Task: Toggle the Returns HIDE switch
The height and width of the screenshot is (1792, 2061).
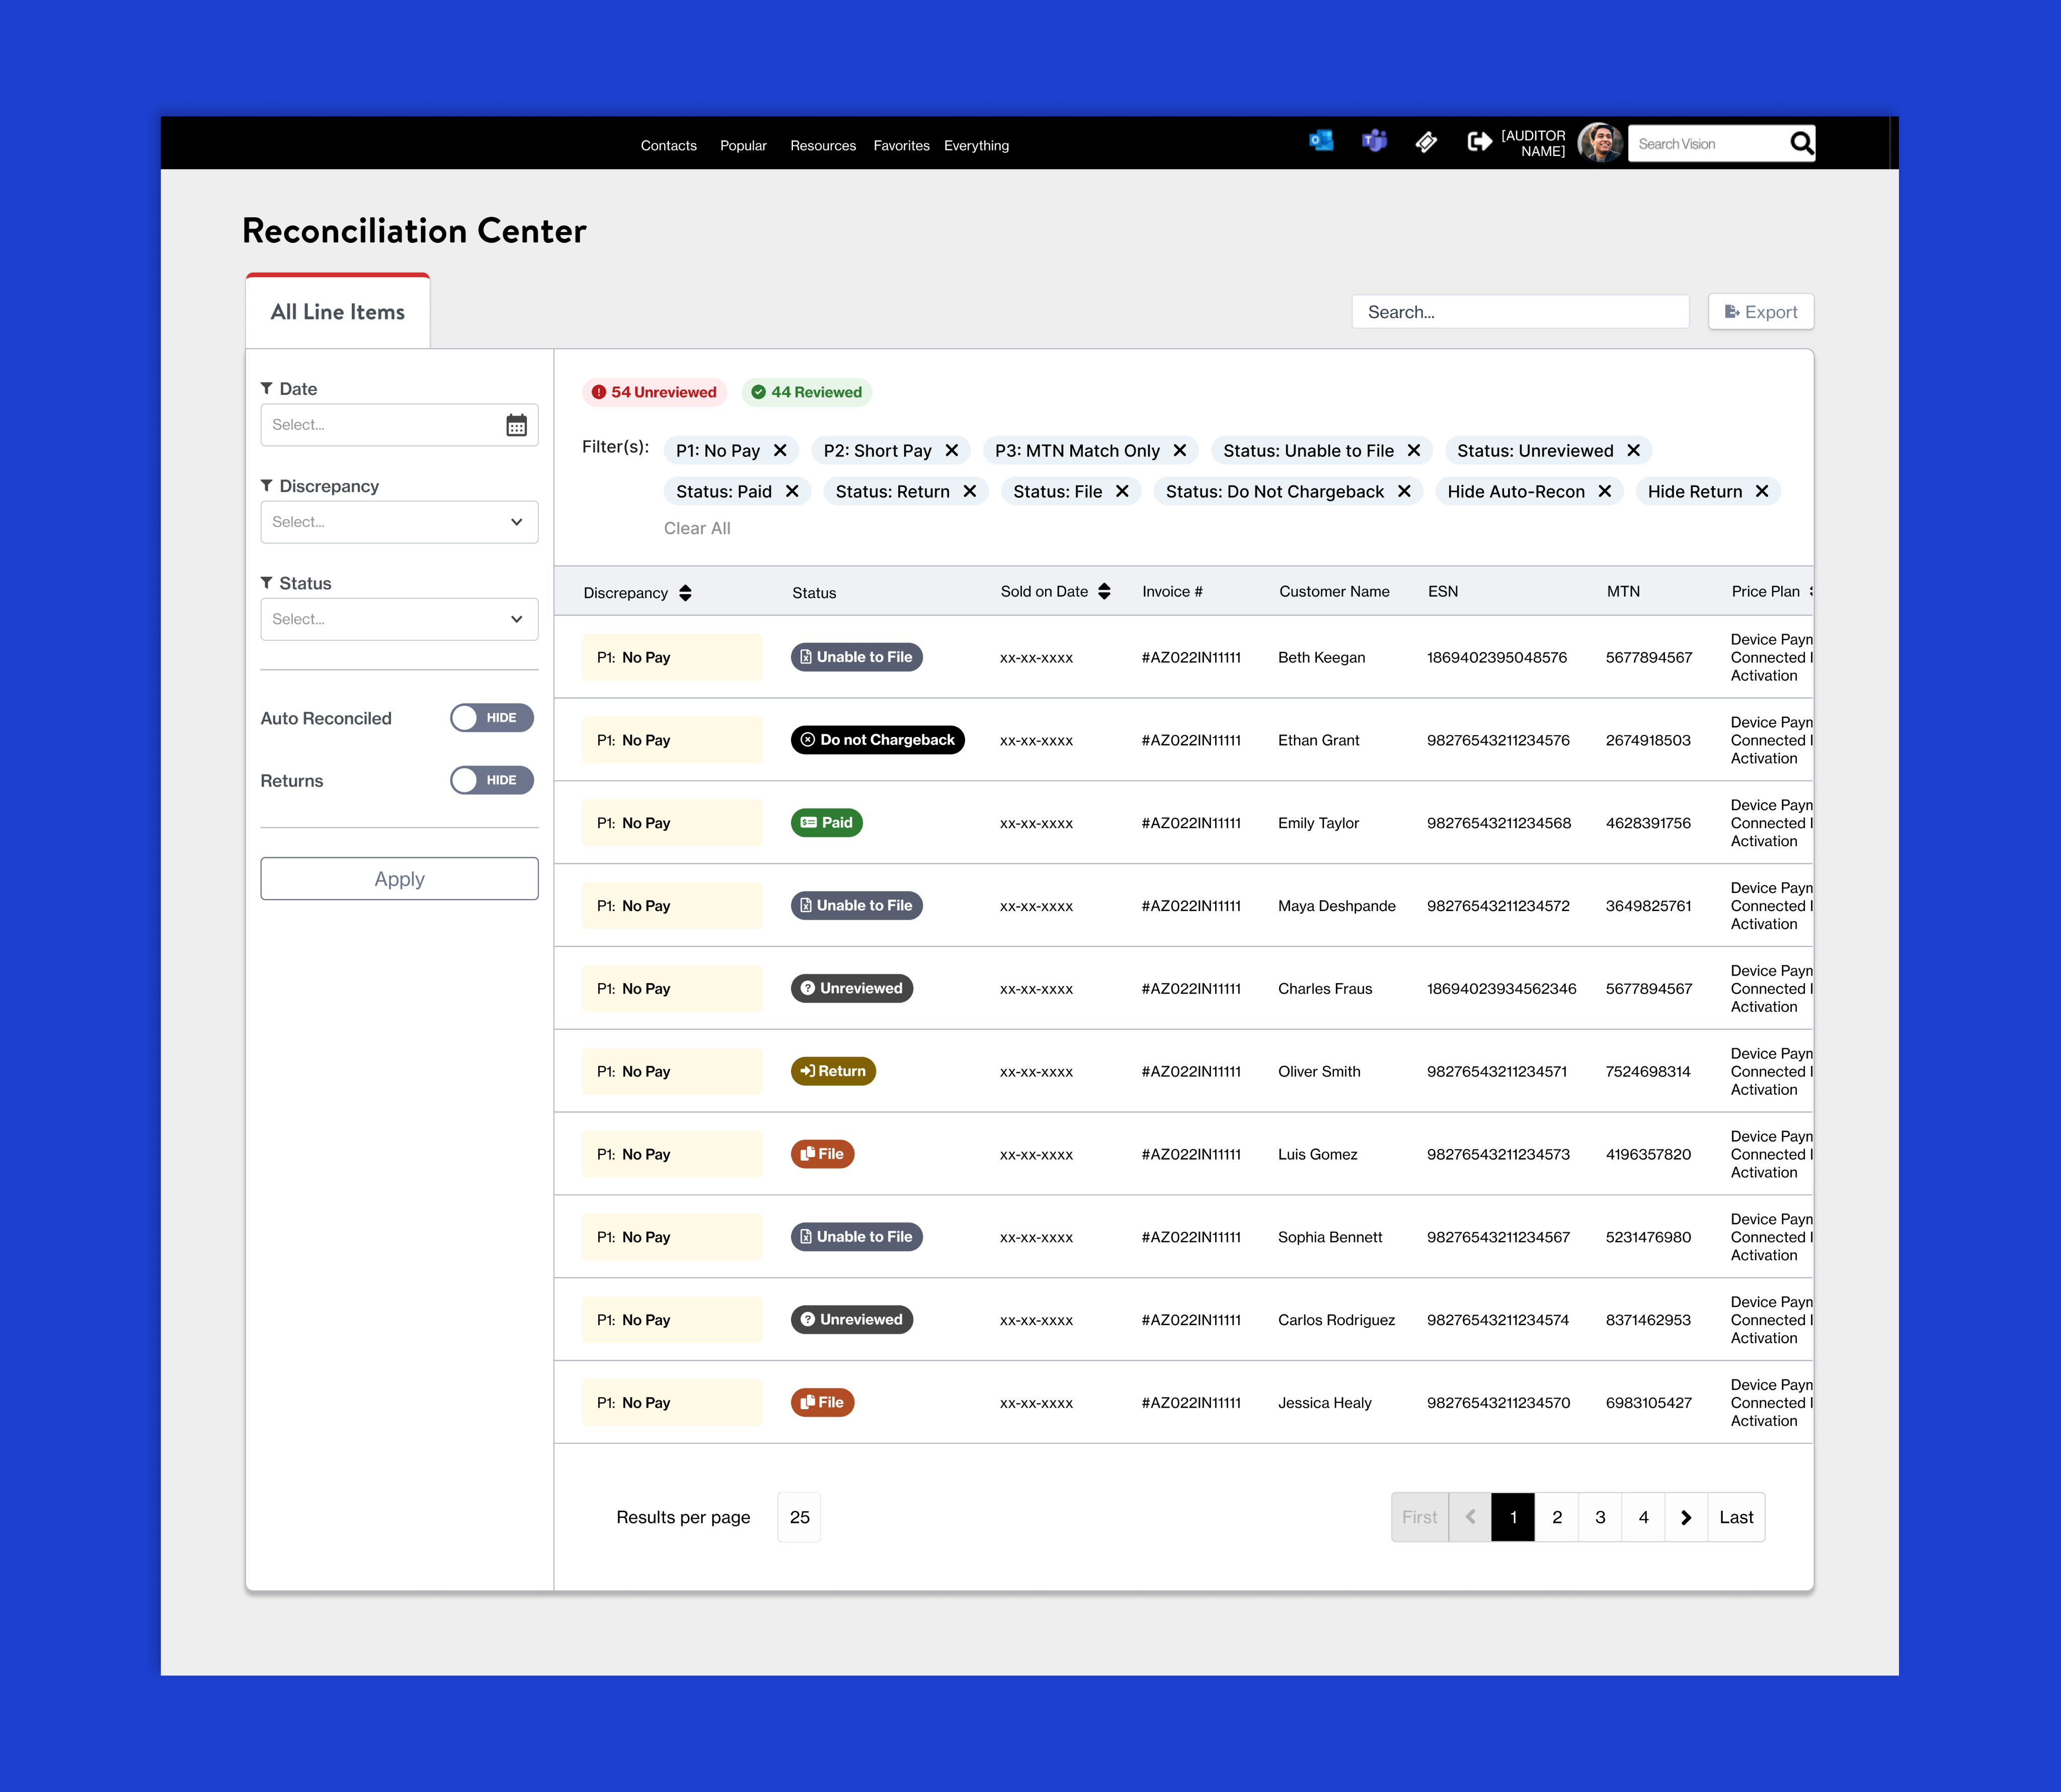Action: coord(492,780)
